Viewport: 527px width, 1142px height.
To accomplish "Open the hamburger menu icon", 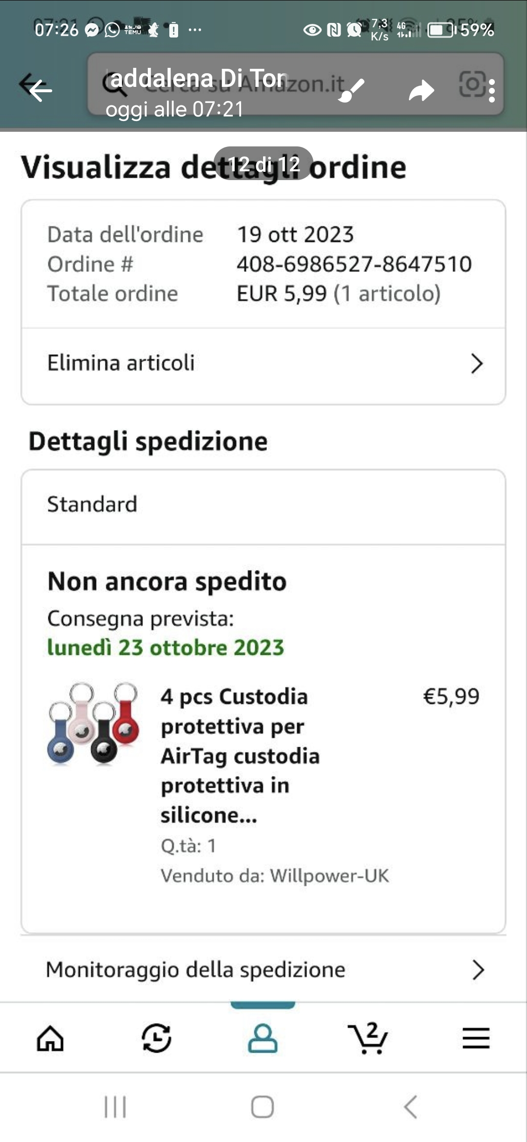I will coord(476,1038).
